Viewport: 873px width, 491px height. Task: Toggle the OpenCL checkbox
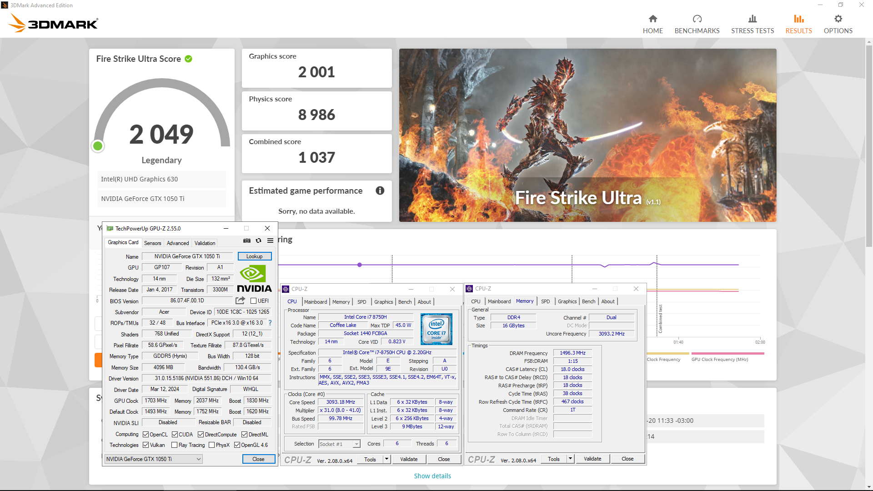146,434
